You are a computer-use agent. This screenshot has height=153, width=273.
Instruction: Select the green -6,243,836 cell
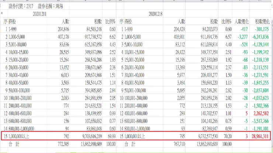coord(260,37)
